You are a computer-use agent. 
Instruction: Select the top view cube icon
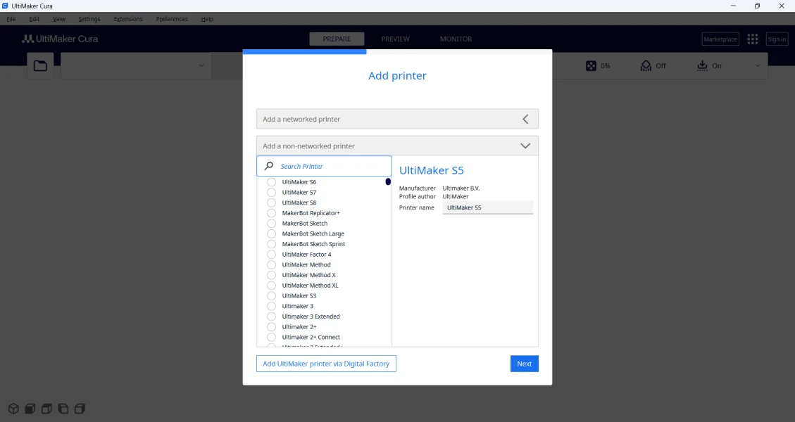[46, 409]
